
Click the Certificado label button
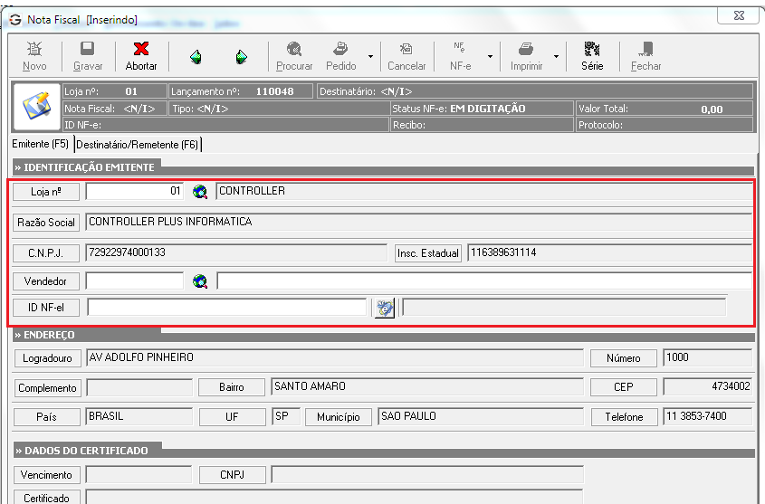[x=46, y=497]
